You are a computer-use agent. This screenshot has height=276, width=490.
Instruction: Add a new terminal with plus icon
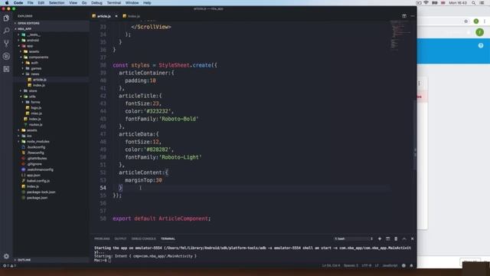click(x=380, y=238)
